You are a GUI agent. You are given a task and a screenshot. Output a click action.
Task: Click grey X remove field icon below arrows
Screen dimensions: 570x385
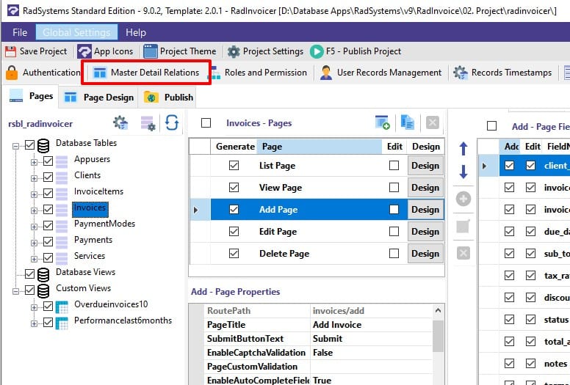tap(463, 253)
